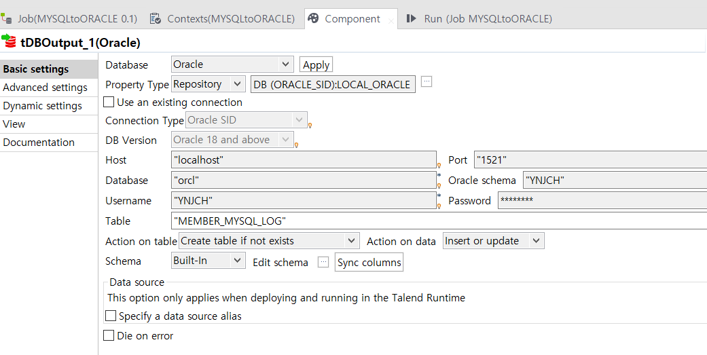Open the Schema Built-In dropdown
Screen dimensions: 707x355
209,261
